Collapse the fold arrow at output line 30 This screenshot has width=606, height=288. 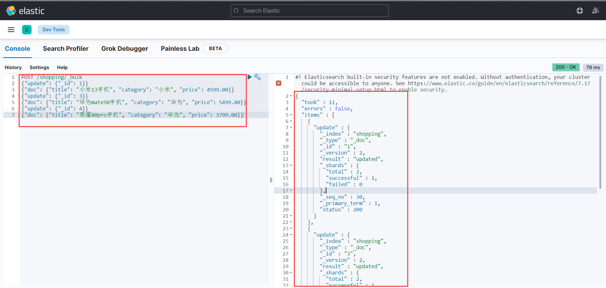point(291,273)
